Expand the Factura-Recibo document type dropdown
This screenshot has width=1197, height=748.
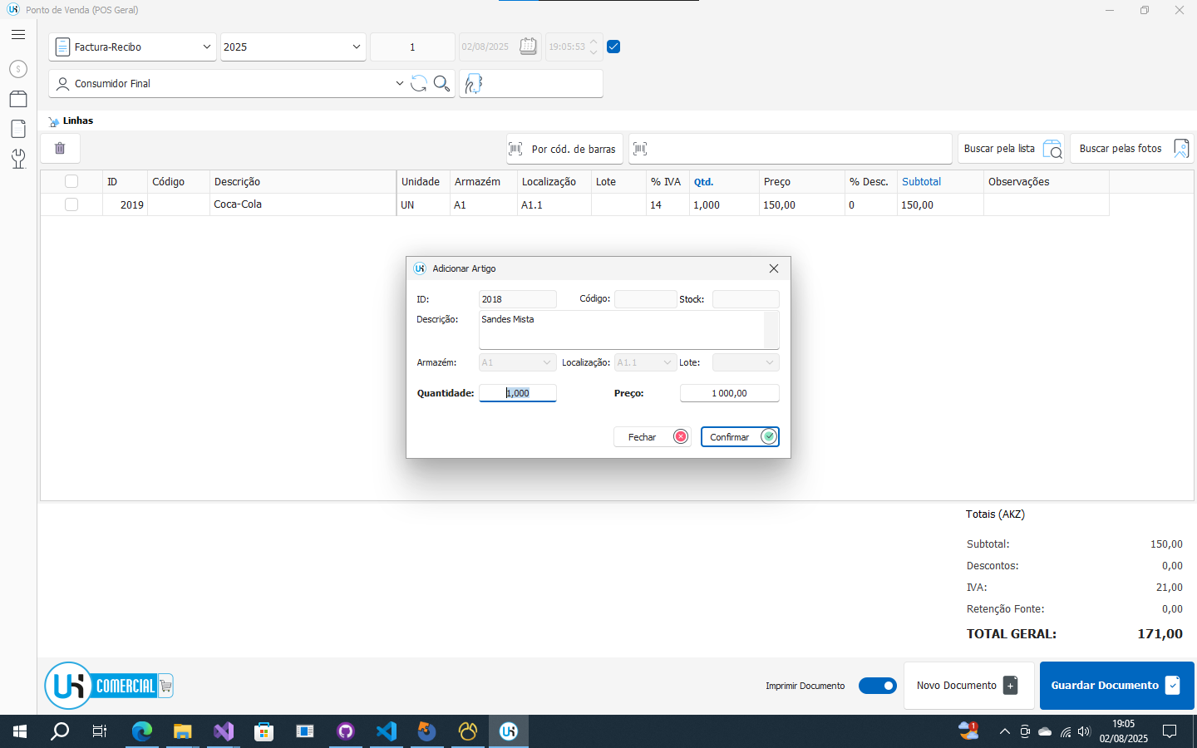[207, 47]
